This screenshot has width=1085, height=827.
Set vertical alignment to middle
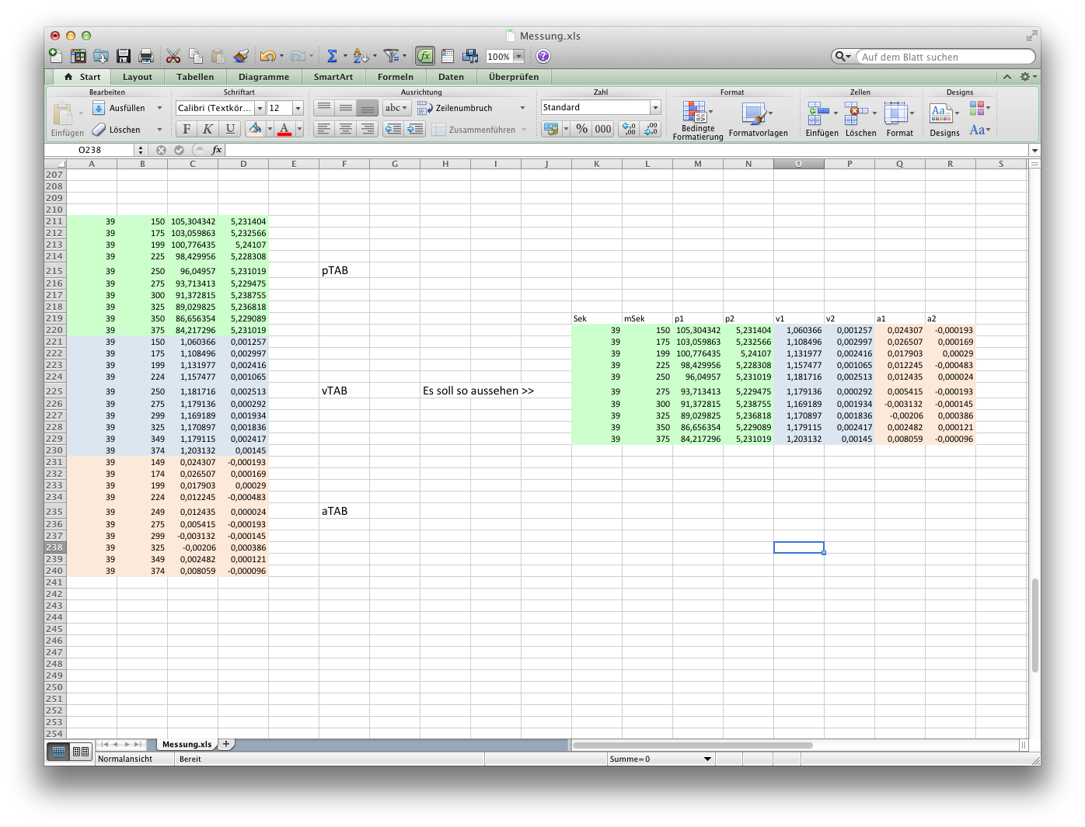click(346, 108)
